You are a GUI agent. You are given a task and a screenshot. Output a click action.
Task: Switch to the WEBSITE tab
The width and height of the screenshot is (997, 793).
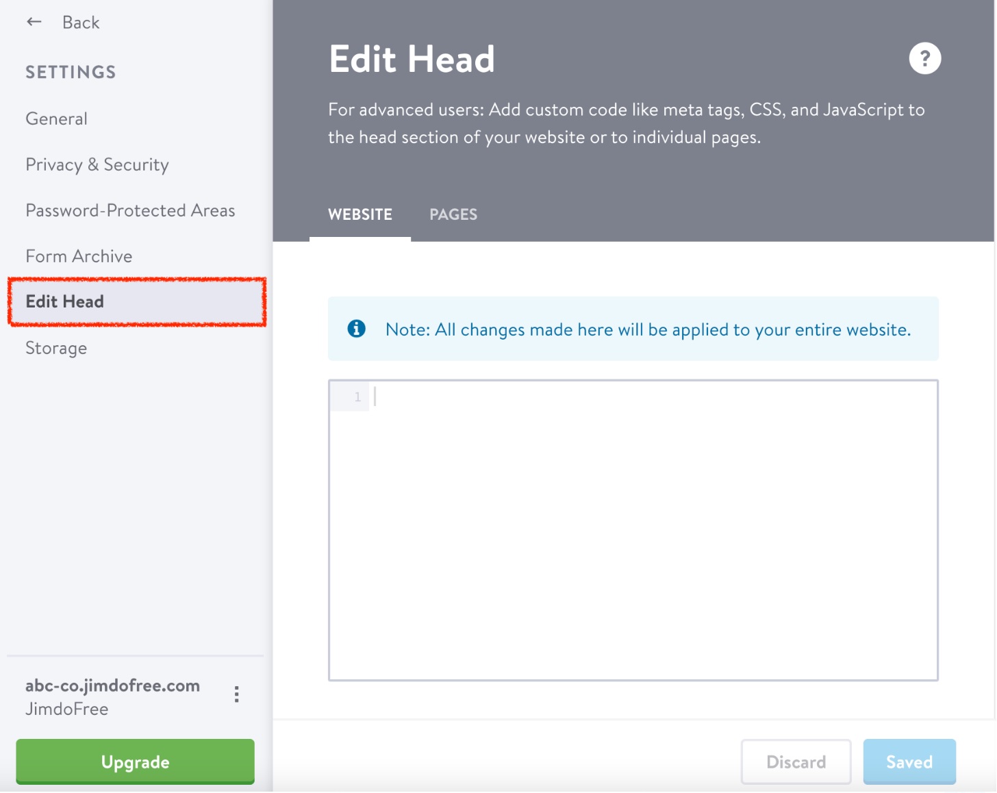tap(360, 215)
